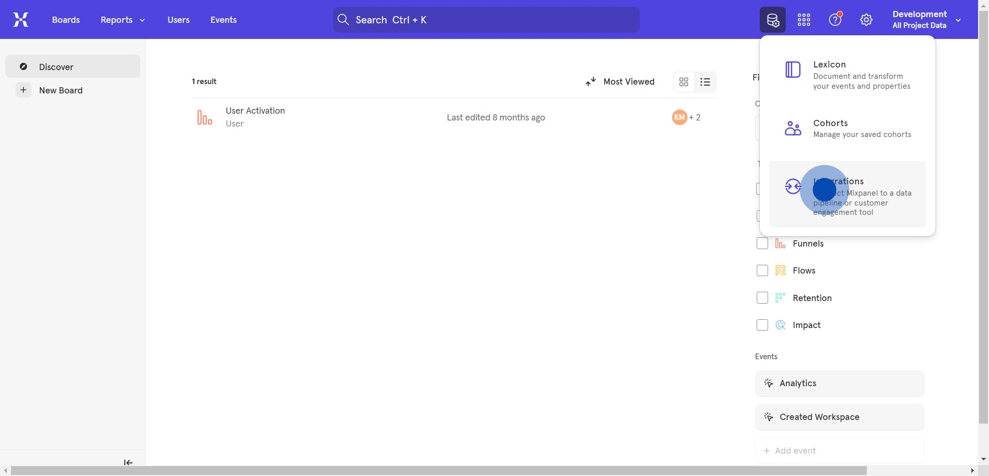Check the Funnels filter checkbox
The width and height of the screenshot is (989, 476).
(762, 243)
